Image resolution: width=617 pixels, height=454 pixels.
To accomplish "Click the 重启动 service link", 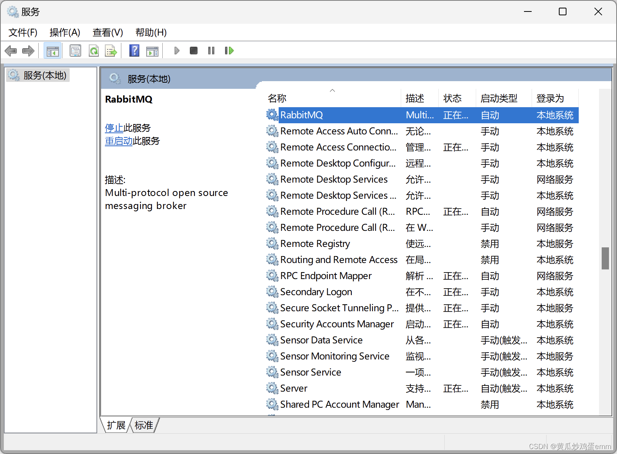I will [119, 141].
